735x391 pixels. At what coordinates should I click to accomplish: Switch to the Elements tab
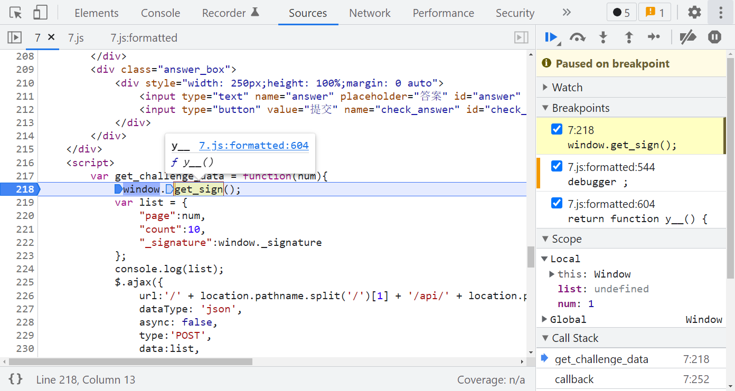click(x=97, y=13)
